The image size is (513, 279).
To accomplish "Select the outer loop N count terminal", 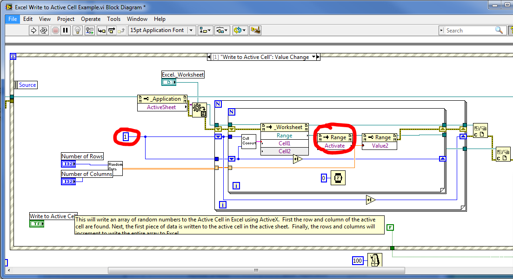I will (x=218, y=104).
